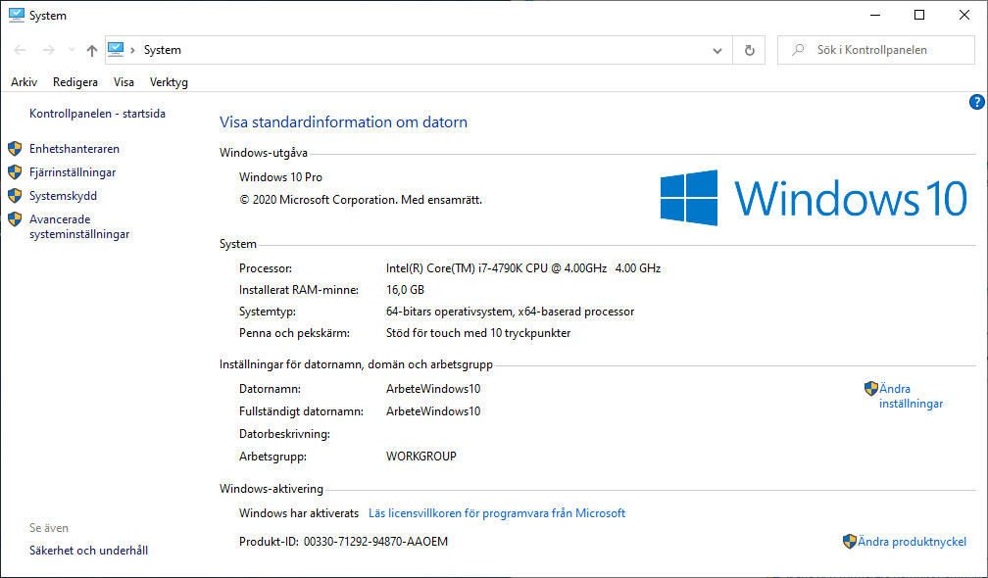988x578 pixels.
Task: Open Avancerade systeminställningar
Action: tap(78, 226)
